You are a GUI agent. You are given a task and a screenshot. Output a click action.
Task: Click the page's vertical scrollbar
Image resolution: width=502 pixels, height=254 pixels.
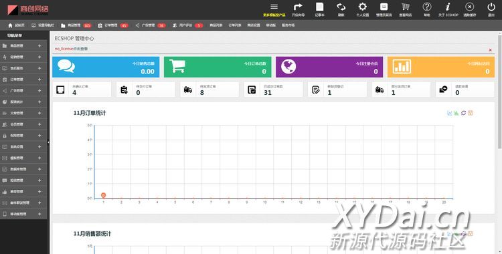point(500,90)
